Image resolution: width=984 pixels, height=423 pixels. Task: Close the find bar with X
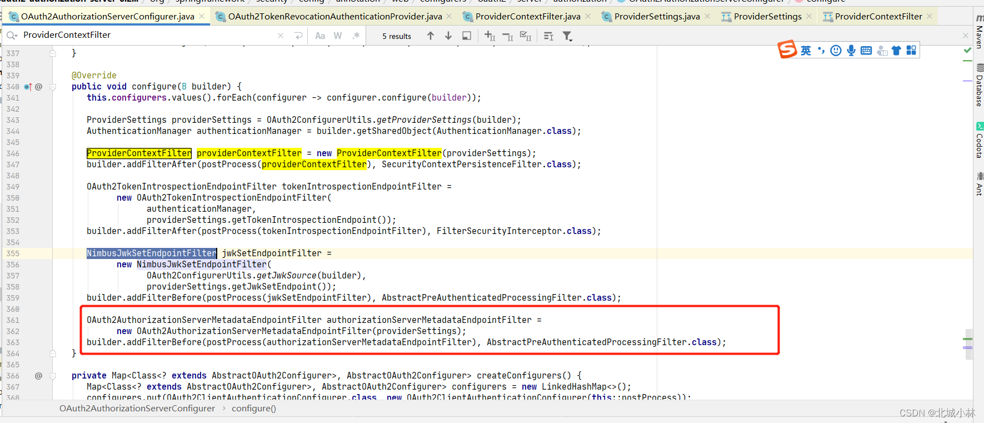tap(966, 36)
